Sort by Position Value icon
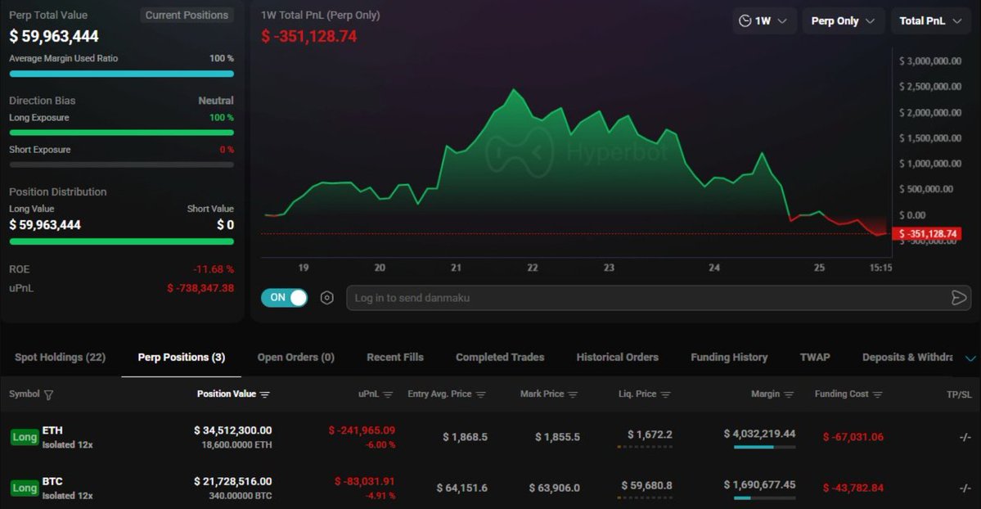This screenshot has width=981, height=509. coord(264,394)
